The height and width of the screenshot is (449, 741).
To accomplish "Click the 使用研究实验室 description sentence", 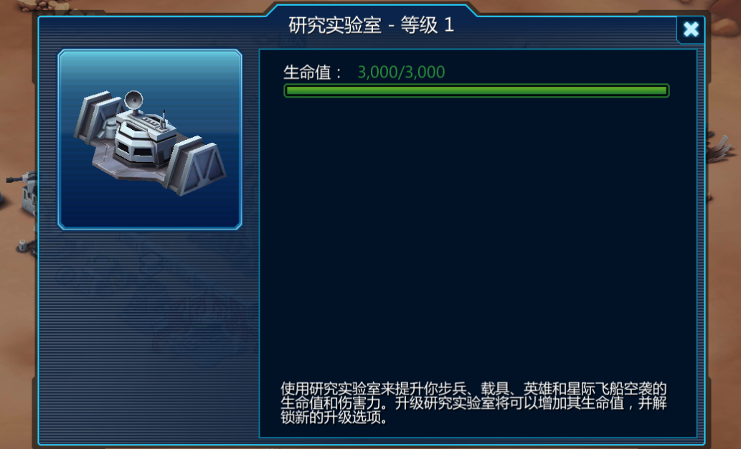I will pyautogui.click(x=473, y=396).
